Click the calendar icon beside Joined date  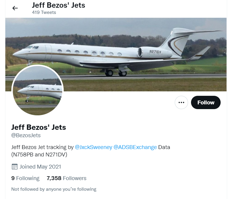click(x=15, y=167)
